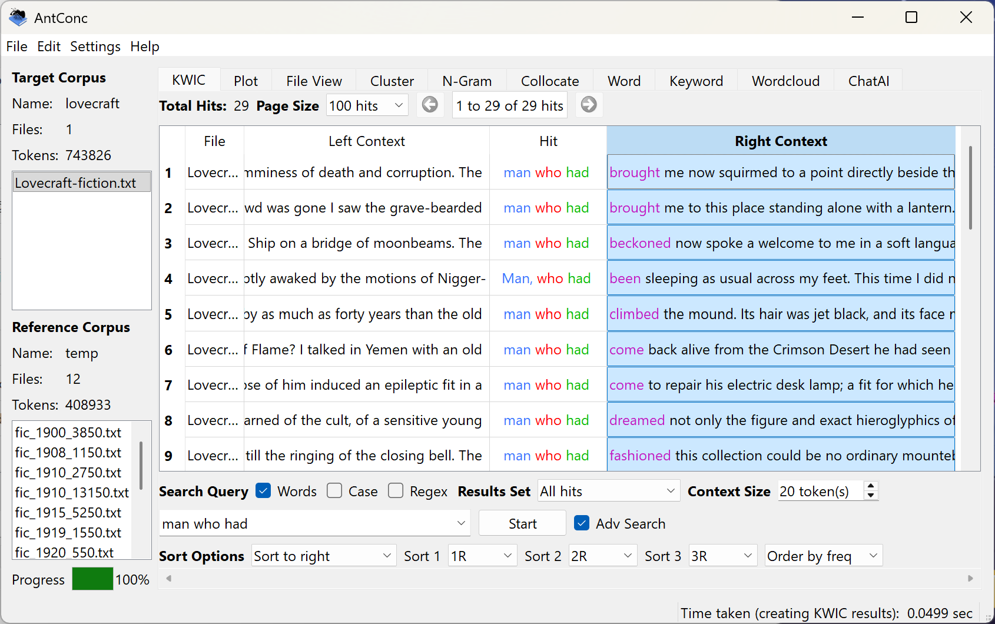This screenshot has width=995, height=624.
Task: Disable the Adv Search checkbox
Action: pos(582,523)
